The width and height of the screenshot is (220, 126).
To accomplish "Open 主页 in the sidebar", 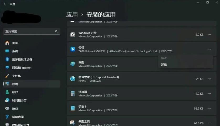I will (x=32, y=43).
